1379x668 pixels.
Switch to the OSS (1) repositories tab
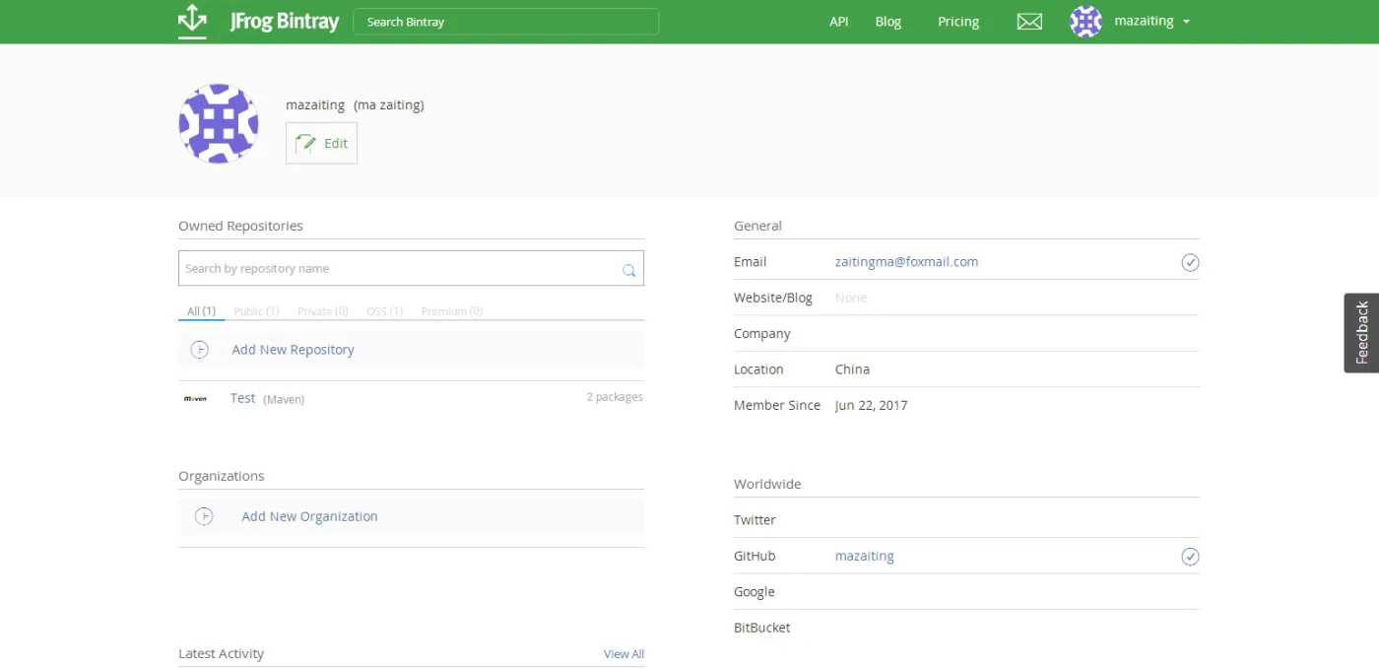pyautogui.click(x=384, y=311)
